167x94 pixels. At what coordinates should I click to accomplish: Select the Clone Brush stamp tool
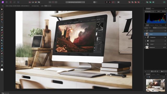pos(2,43)
